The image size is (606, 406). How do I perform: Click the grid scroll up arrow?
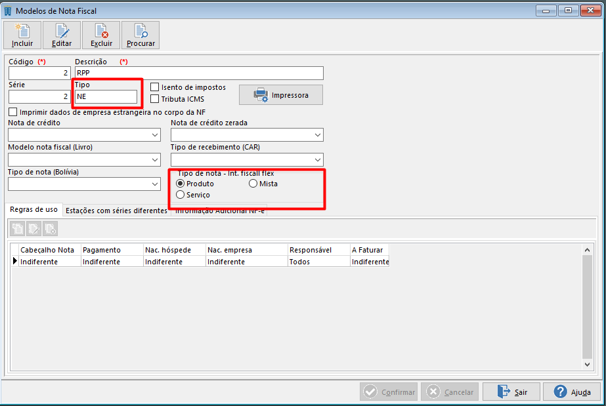[587, 250]
